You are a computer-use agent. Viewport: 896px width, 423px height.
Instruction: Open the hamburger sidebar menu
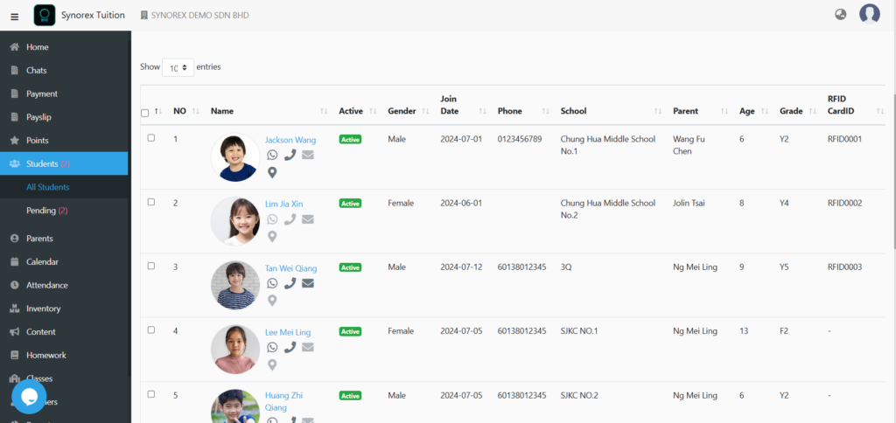(15, 17)
